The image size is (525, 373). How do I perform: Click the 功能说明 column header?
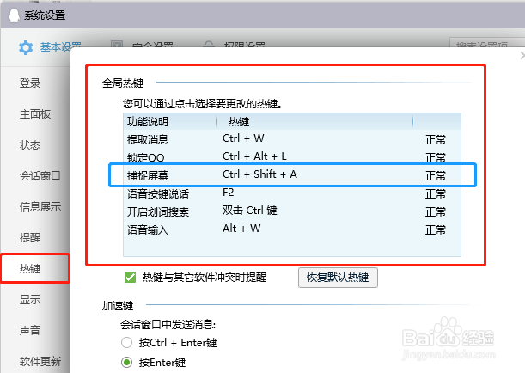point(170,121)
